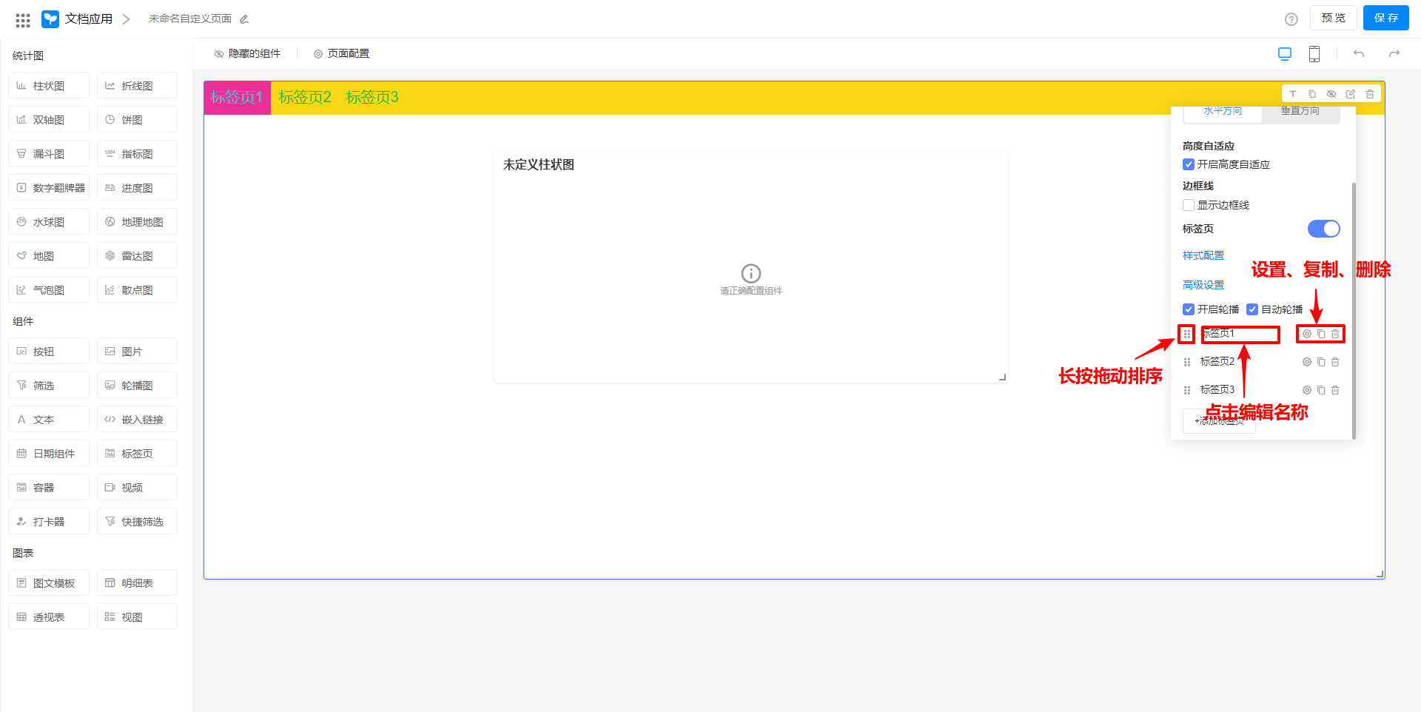Open the help question mark icon
Image resolution: width=1421 pixels, height=712 pixels.
point(1291,19)
